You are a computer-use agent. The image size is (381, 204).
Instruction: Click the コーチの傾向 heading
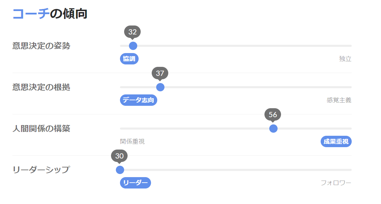50,13
